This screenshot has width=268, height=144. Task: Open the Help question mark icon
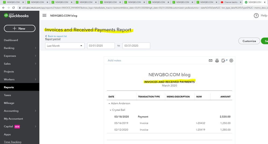click(256, 16)
